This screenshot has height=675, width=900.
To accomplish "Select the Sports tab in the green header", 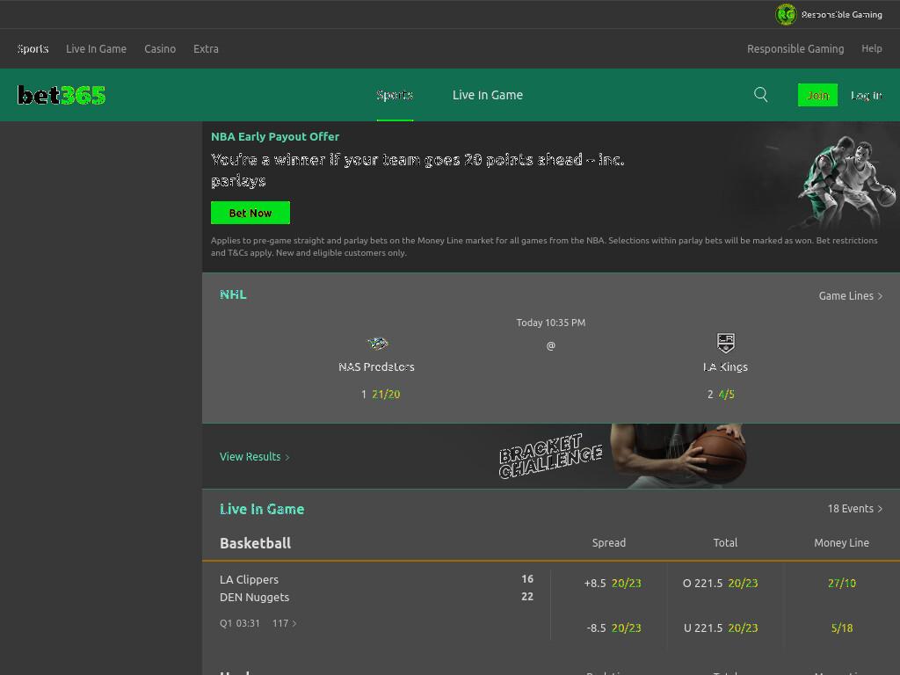I will point(395,95).
